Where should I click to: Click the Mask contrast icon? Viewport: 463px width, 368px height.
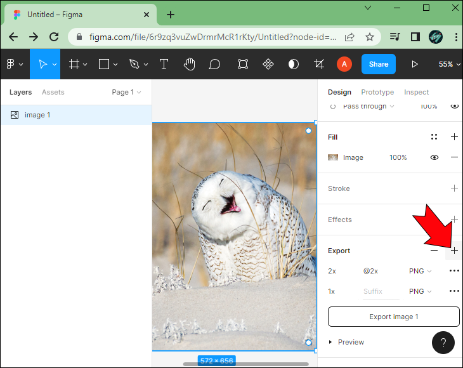coord(293,64)
